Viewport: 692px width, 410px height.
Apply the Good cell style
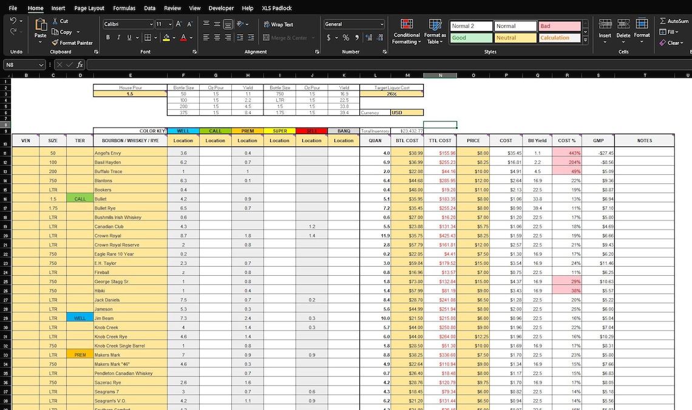tap(471, 38)
